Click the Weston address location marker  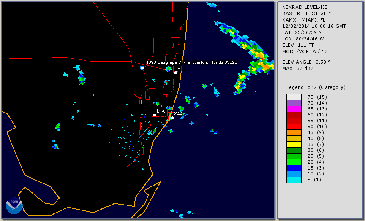coord(142,67)
